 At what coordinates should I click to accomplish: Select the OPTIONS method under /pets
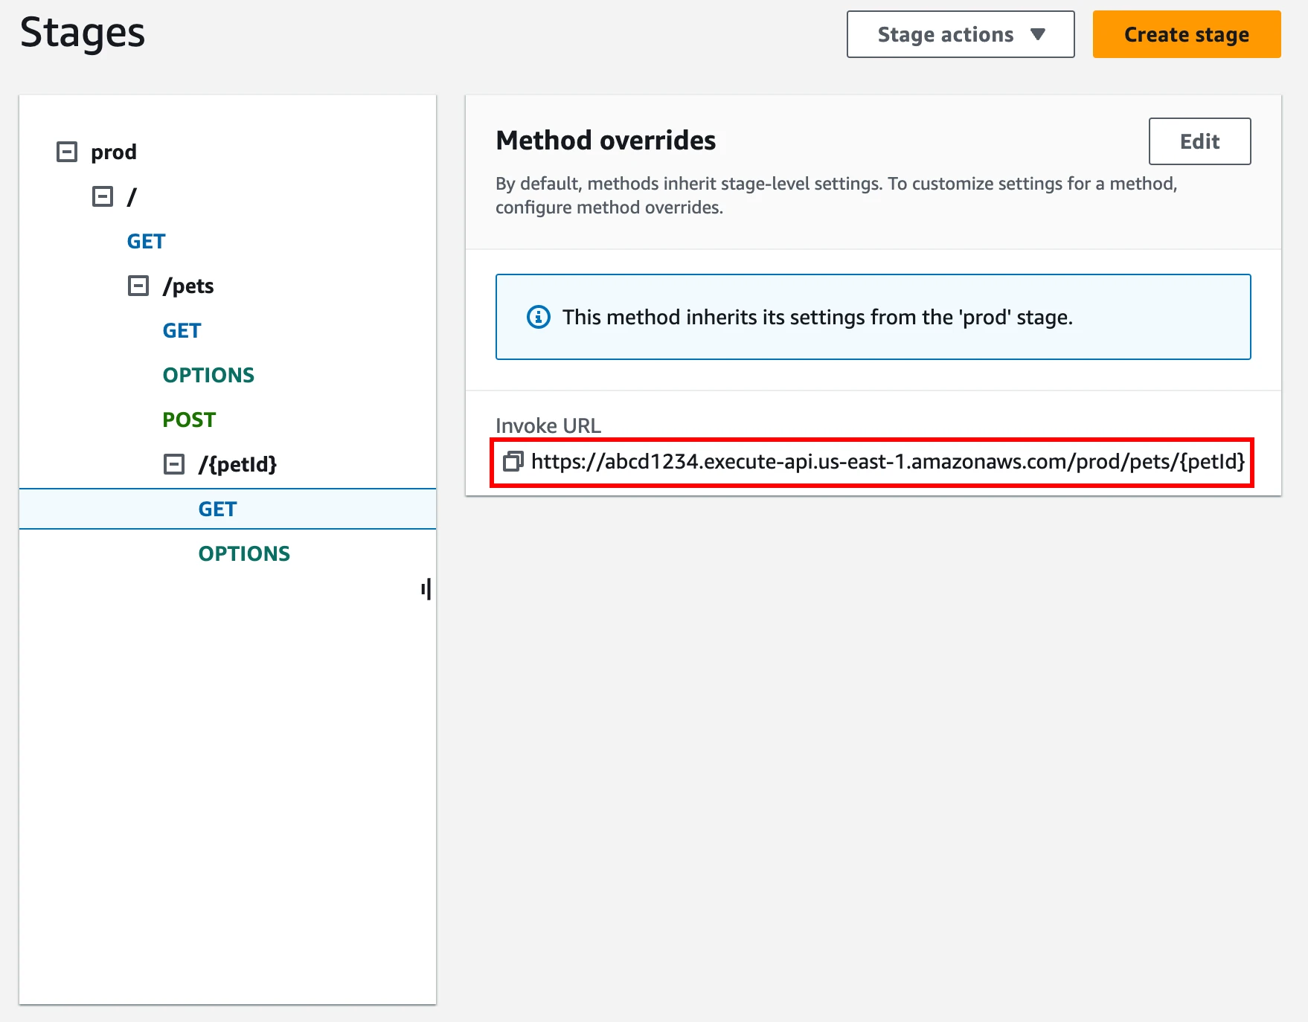(x=208, y=375)
